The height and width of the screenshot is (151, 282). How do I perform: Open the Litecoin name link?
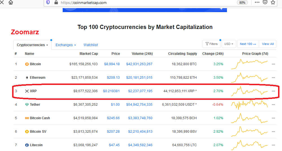pos(36,145)
